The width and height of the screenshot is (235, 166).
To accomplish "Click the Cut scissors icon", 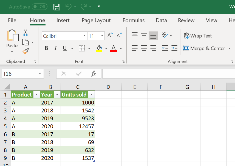I will click(x=26, y=33).
